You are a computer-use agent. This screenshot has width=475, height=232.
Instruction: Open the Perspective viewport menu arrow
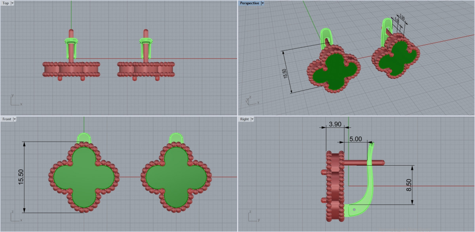[x=262, y=3]
